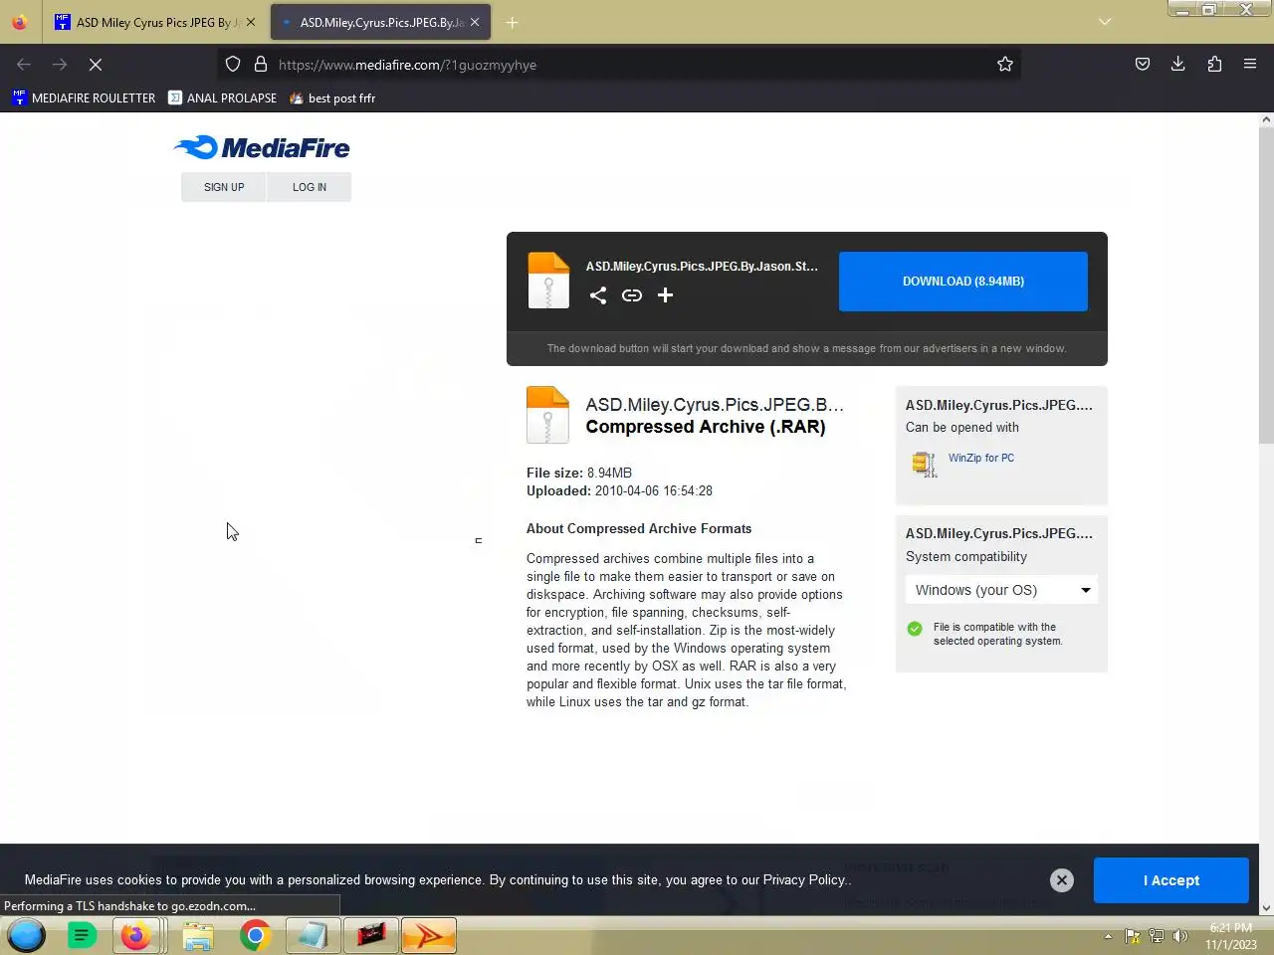Click the LOG IN button

[x=310, y=187]
